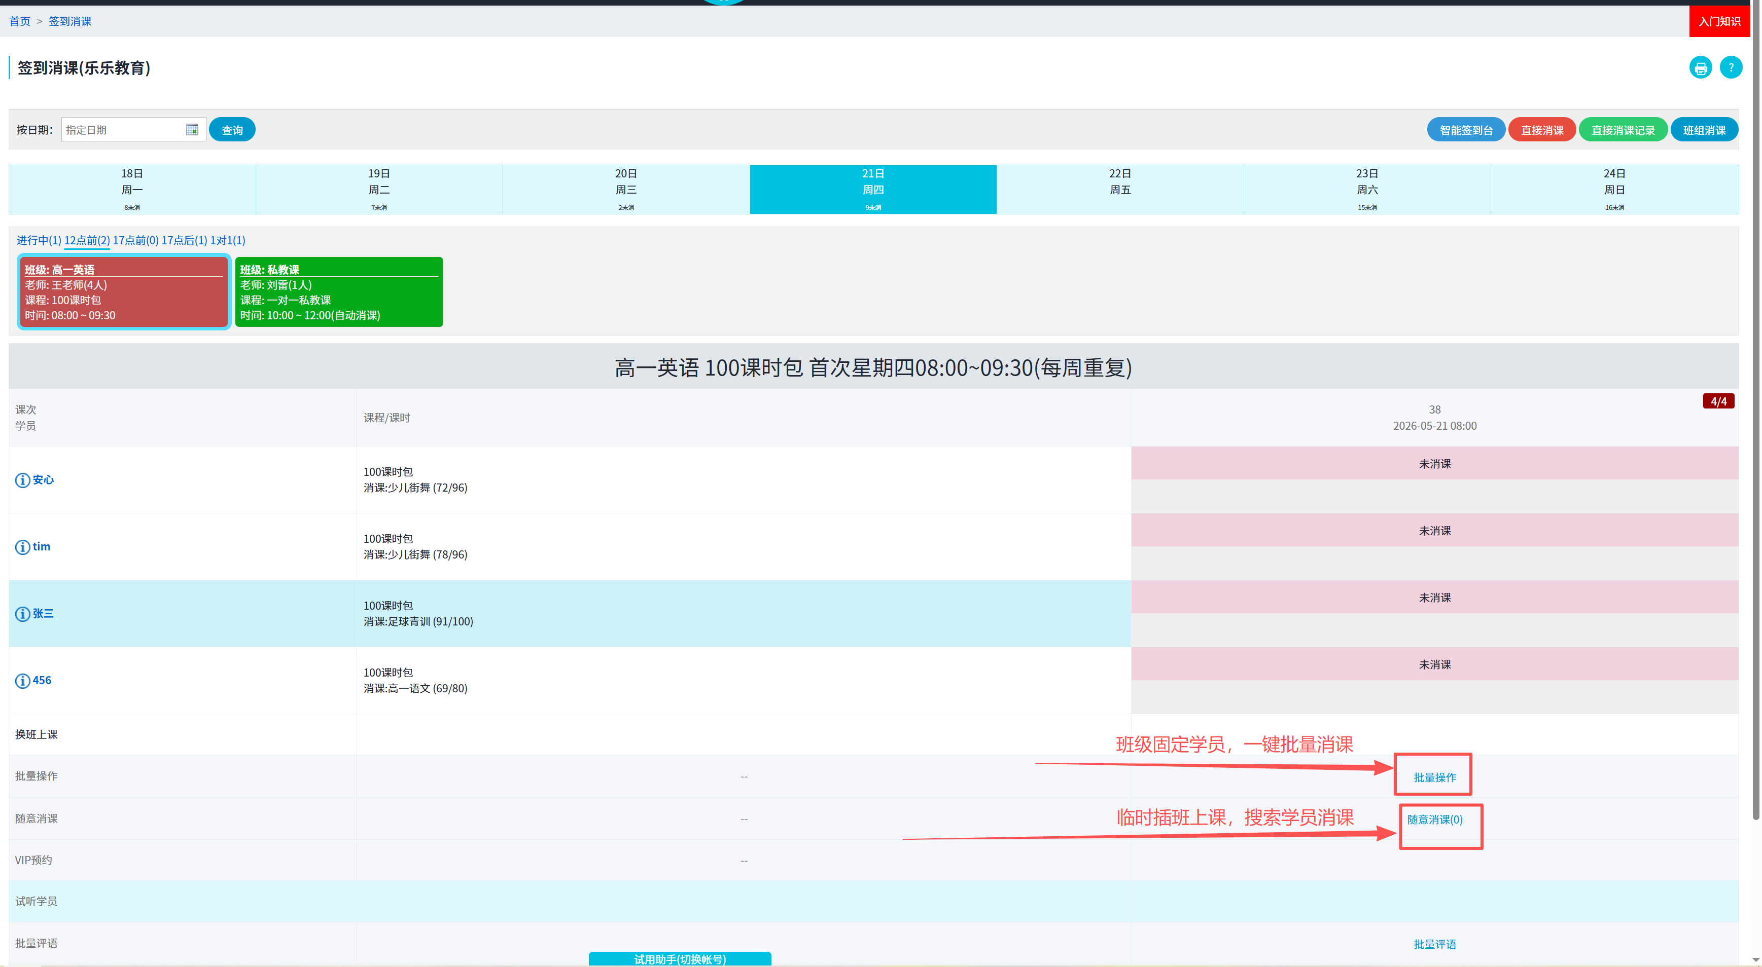Click the 查询 search button
Viewport: 1762px width, 967px height.
232,130
